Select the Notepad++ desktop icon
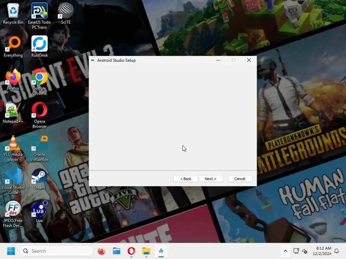346x259 pixels. [13, 113]
